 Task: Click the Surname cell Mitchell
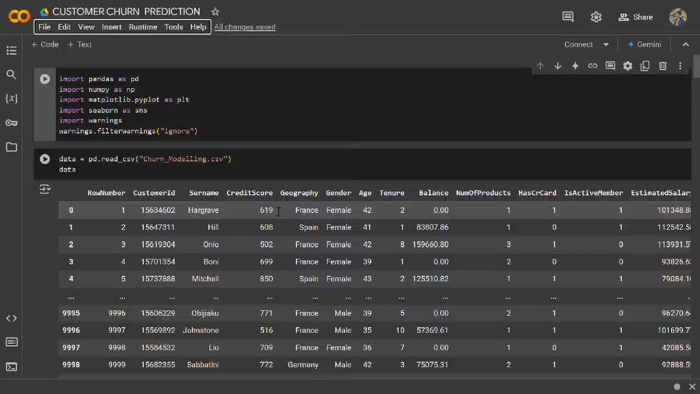pos(205,279)
